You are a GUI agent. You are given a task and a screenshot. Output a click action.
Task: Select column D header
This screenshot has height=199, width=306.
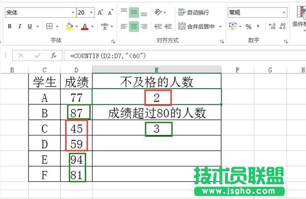[x=76, y=70]
